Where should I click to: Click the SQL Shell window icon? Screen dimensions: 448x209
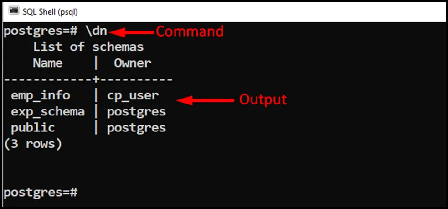point(14,10)
